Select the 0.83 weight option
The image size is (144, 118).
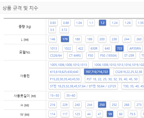point(53,23)
